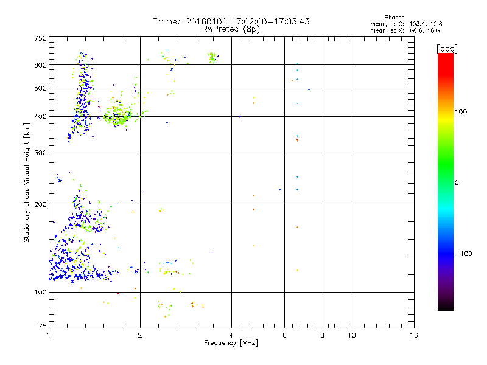
Task: Click the y-axis tick label '600'
Action: [40, 65]
